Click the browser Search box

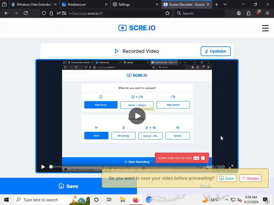click(200, 13)
